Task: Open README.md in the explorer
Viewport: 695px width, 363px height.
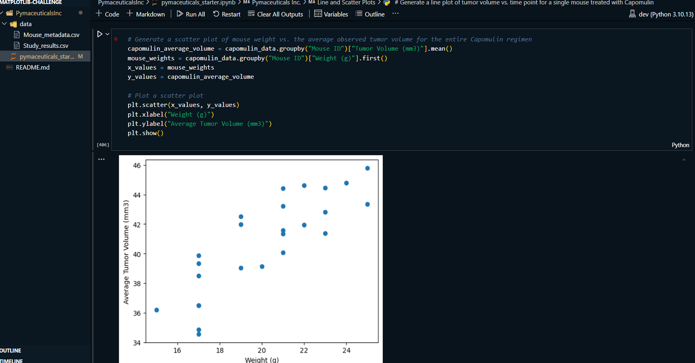Action: point(32,67)
